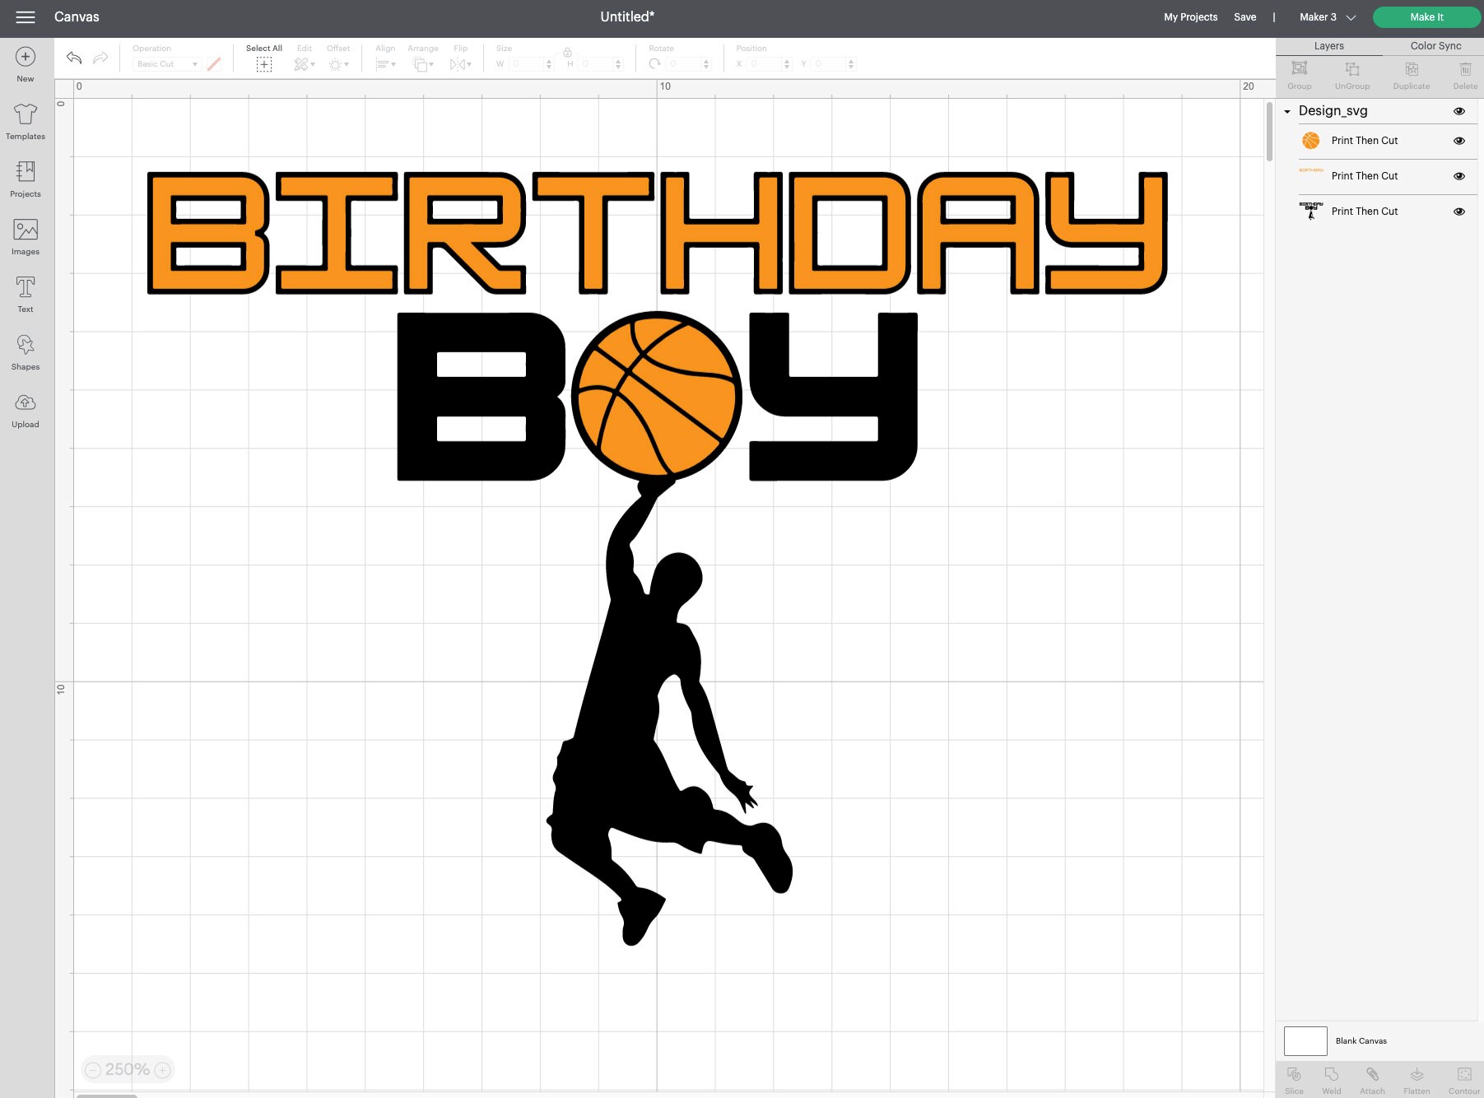Hide the basketball Print Then Cut layer
This screenshot has width=1484, height=1098.
click(x=1458, y=141)
